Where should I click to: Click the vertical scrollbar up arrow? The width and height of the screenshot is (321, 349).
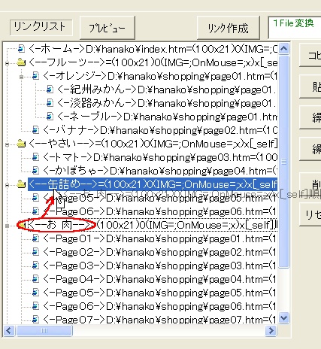click(284, 48)
